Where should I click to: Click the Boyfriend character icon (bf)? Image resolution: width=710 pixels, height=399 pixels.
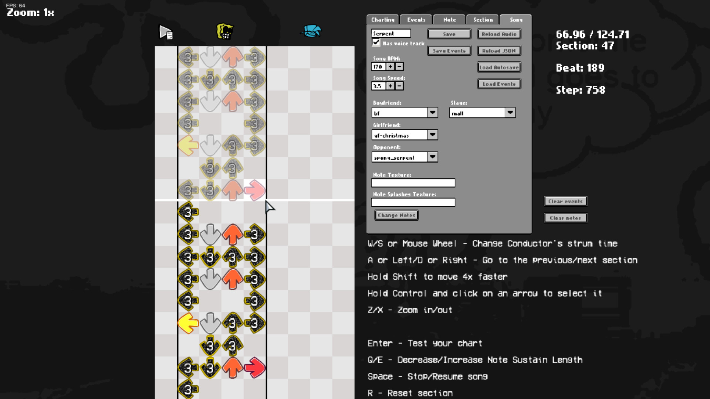coord(311,32)
